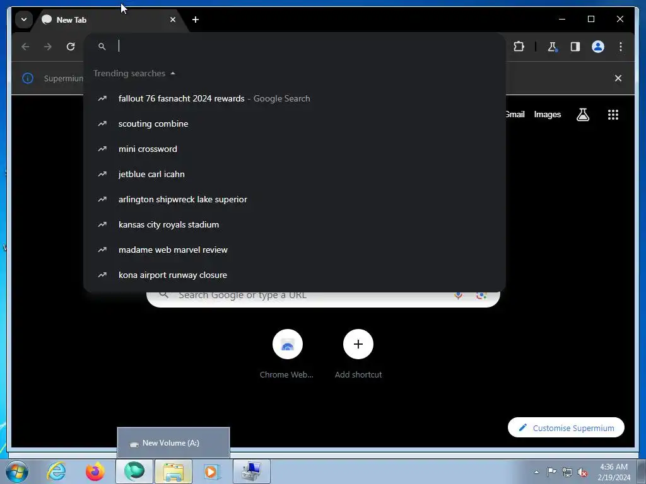Show hidden tray icons arrow
The height and width of the screenshot is (484, 646).
[536, 472]
